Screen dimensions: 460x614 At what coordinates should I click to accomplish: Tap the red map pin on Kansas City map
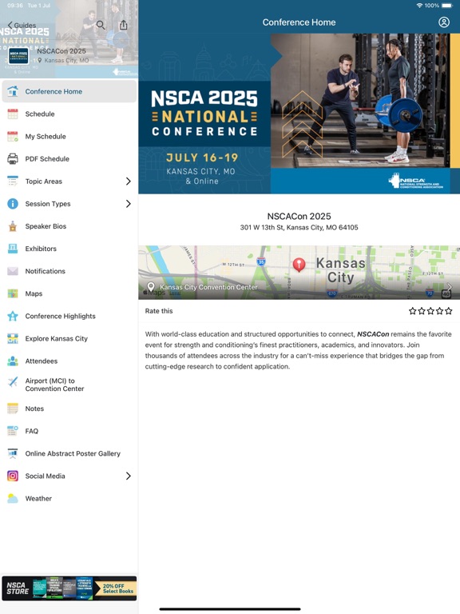(x=299, y=265)
